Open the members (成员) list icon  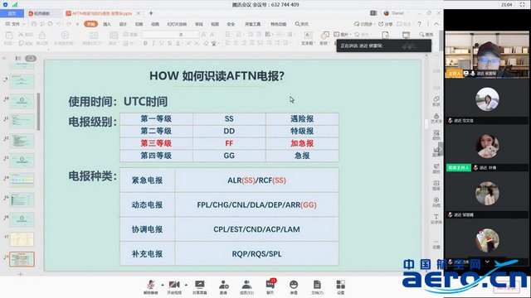[x=246, y=287]
